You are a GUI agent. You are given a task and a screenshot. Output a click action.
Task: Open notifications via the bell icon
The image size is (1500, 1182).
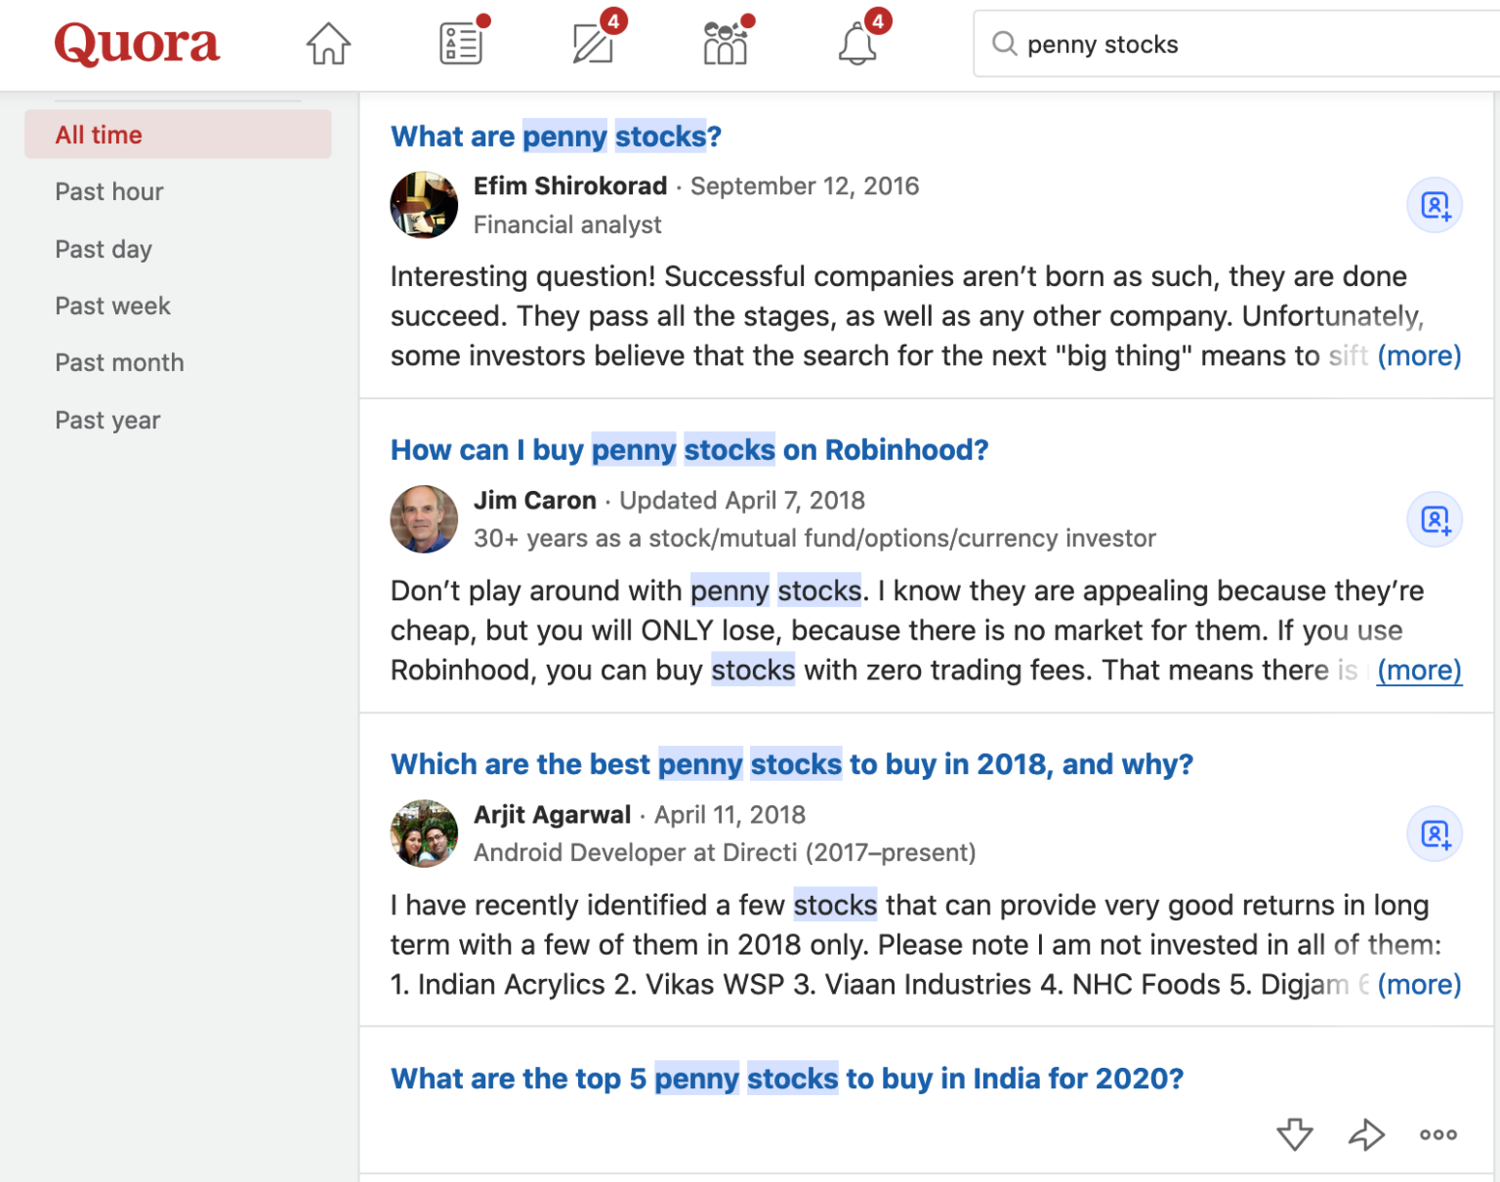point(857,43)
